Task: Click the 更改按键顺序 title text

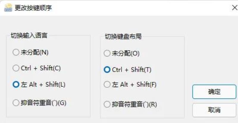Action: tap(33, 8)
